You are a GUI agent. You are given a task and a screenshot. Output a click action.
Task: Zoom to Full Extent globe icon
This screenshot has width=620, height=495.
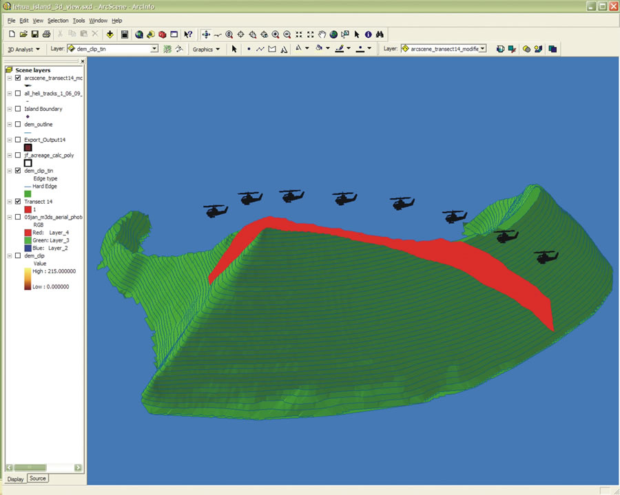click(333, 34)
